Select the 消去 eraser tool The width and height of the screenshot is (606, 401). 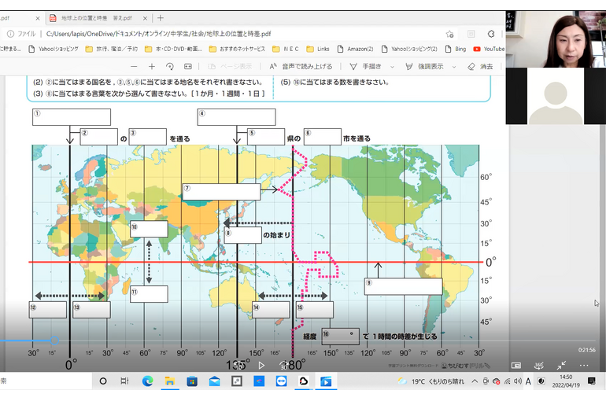480,67
